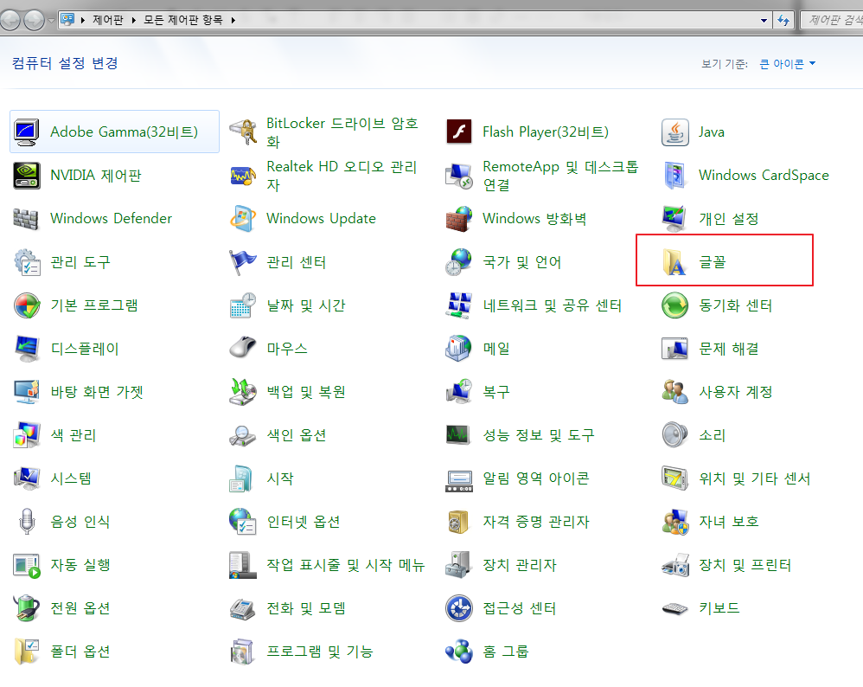The height and width of the screenshot is (687, 863).
Task: Click the Forward navigation button
Action: (34, 21)
